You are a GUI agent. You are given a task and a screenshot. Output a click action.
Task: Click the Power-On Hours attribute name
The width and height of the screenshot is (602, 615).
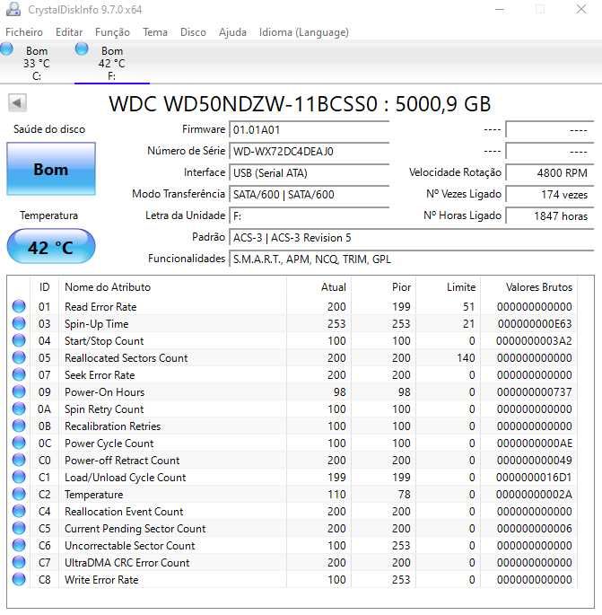coord(105,392)
